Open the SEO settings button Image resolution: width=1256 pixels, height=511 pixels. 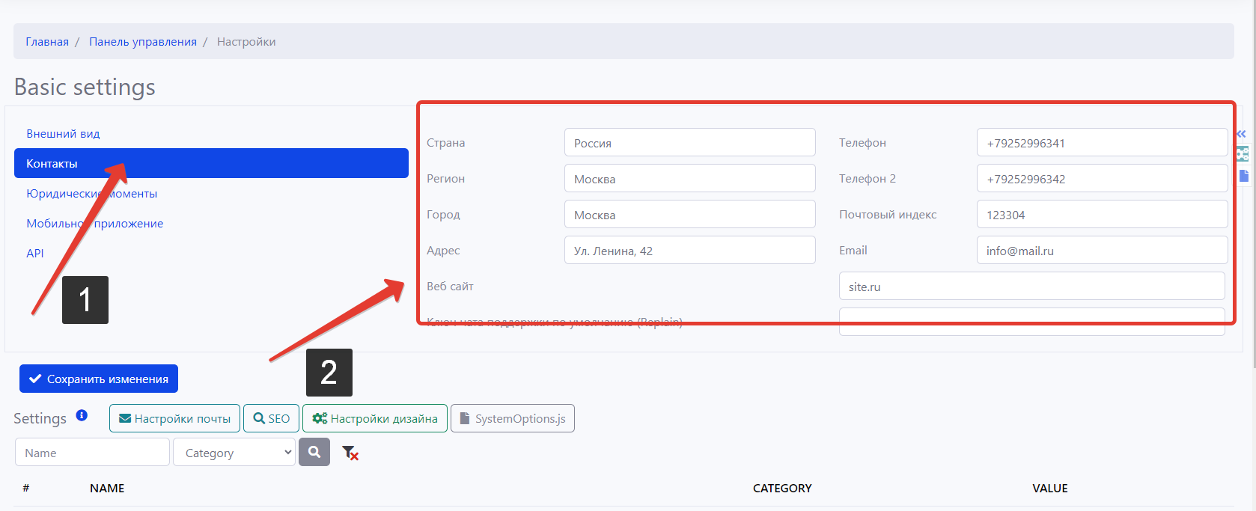point(271,418)
